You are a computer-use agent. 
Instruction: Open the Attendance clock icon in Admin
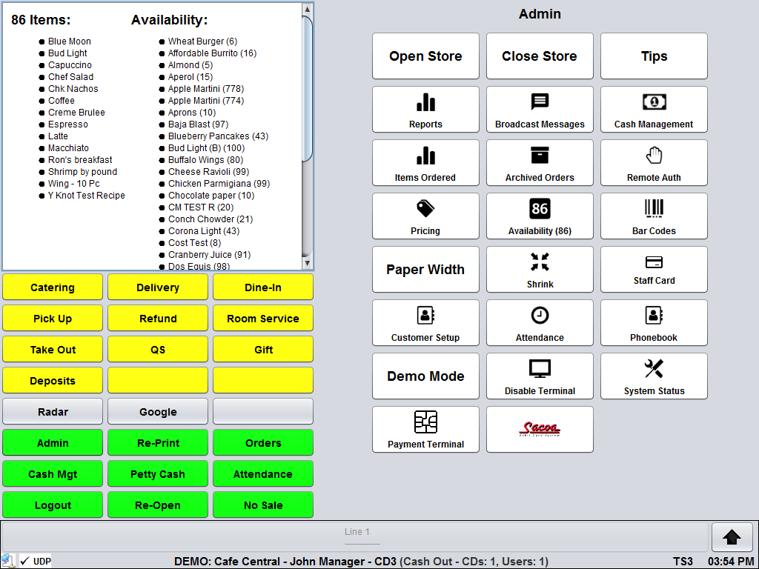tap(540, 322)
